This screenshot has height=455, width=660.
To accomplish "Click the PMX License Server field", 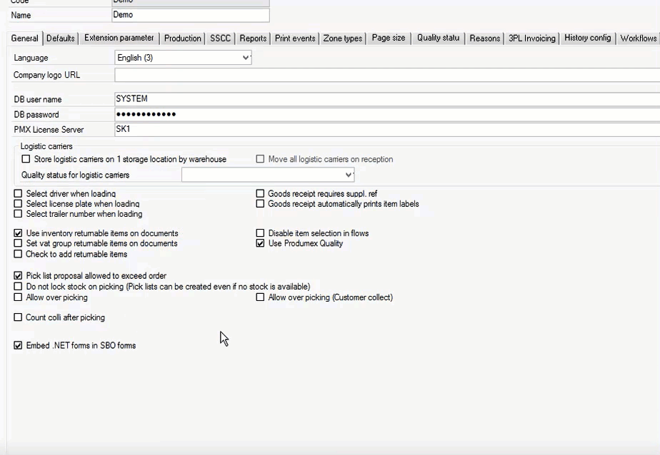I will click(386, 130).
